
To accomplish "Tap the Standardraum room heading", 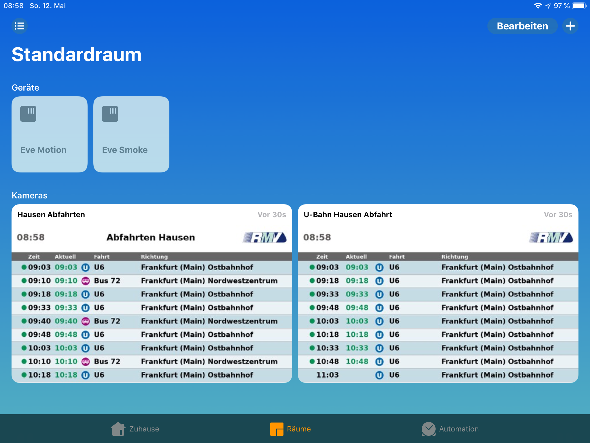I will (x=77, y=55).
